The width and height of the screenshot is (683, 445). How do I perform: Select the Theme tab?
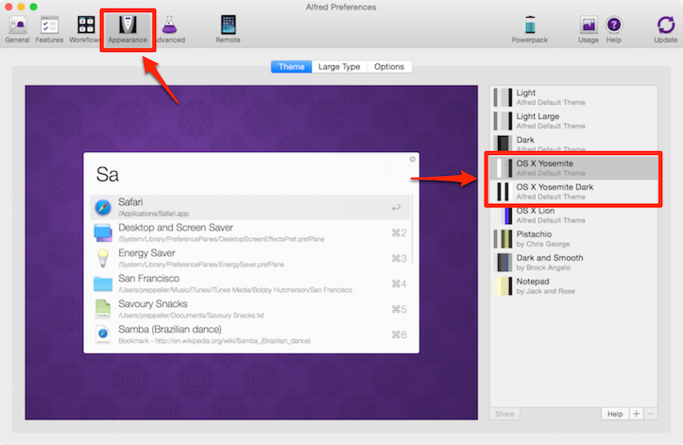(x=292, y=67)
